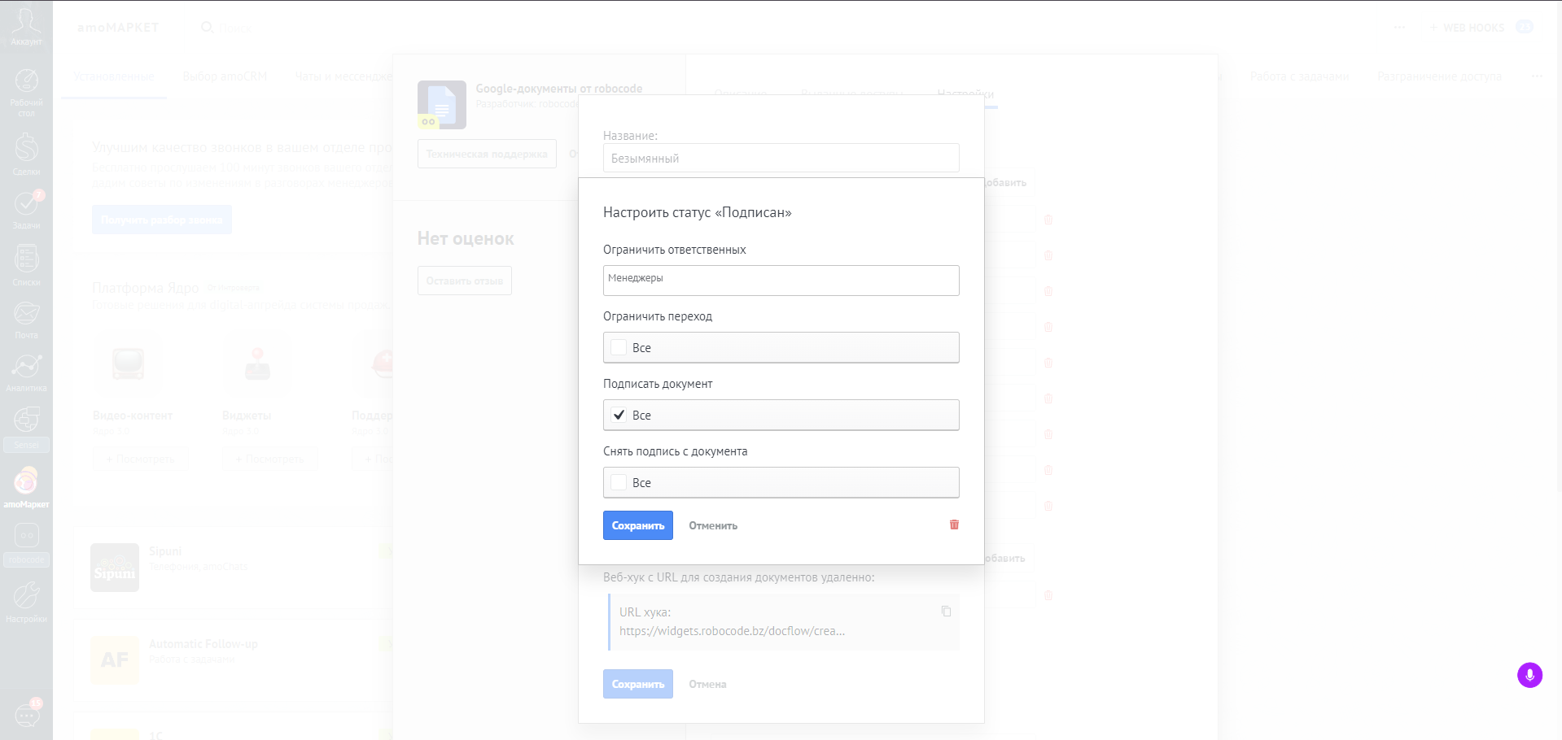Open Задачи section in sidebar
The image size is (1562, 740).
[x=26, y=209]
